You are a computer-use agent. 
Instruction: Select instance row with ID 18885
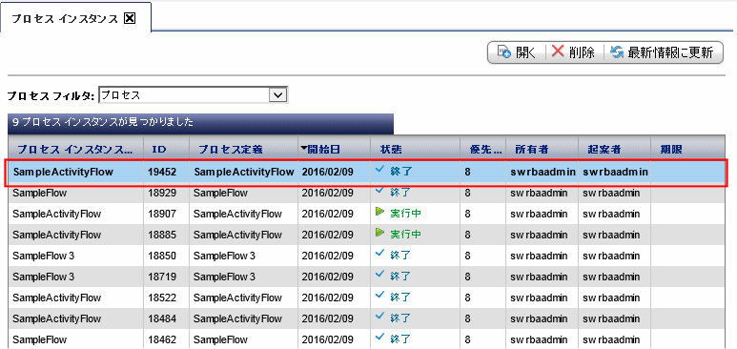point(368,235)
